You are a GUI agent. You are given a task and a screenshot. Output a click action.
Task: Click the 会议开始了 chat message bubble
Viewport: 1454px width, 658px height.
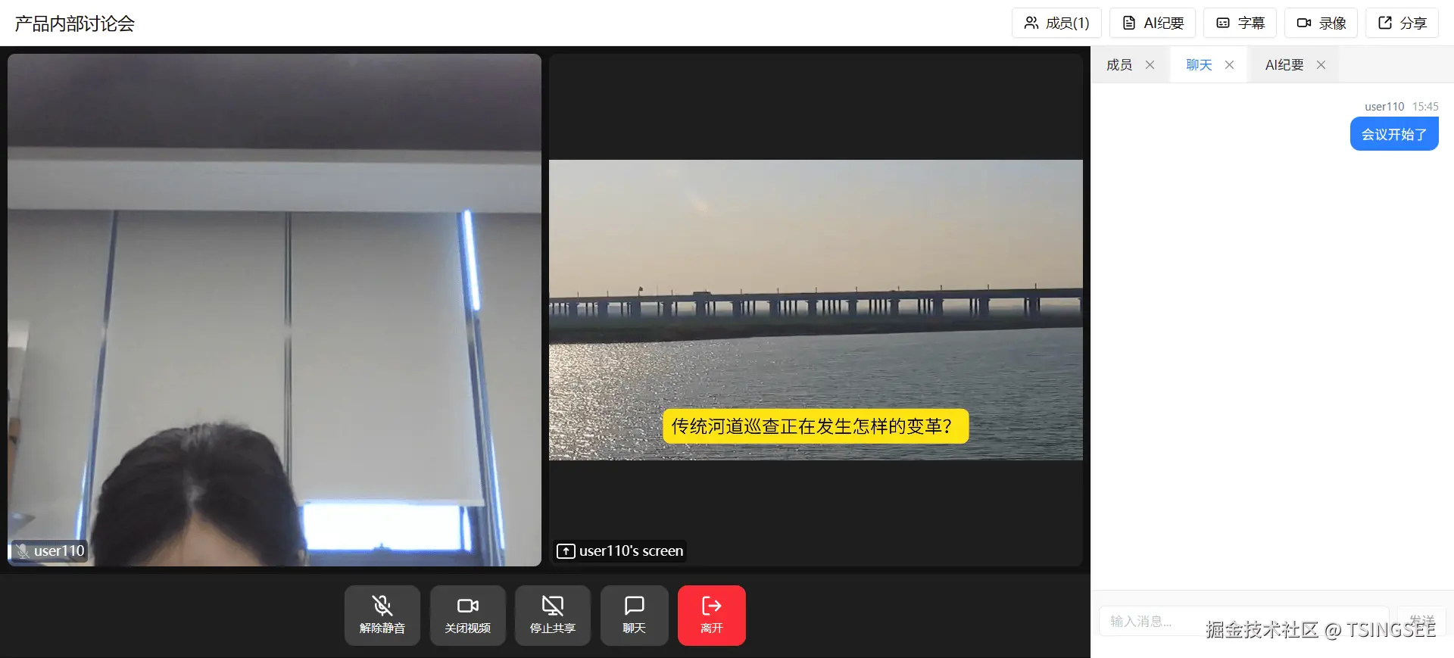1394,134
